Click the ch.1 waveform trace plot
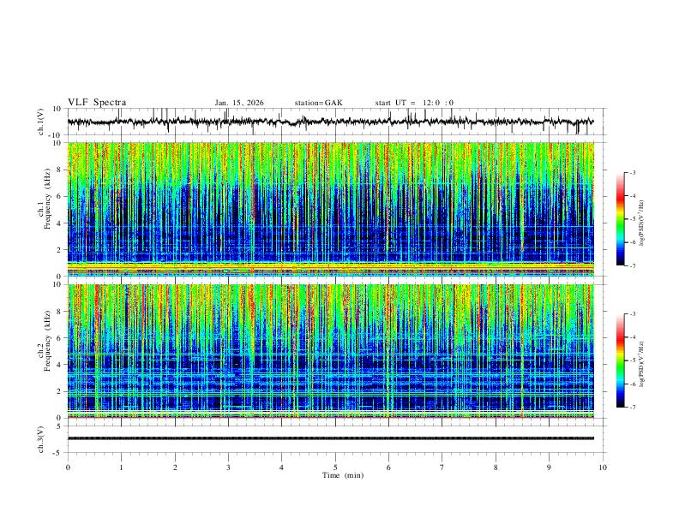Image resolution: width=679 pixels, height=524 pixels. [331, 122]
